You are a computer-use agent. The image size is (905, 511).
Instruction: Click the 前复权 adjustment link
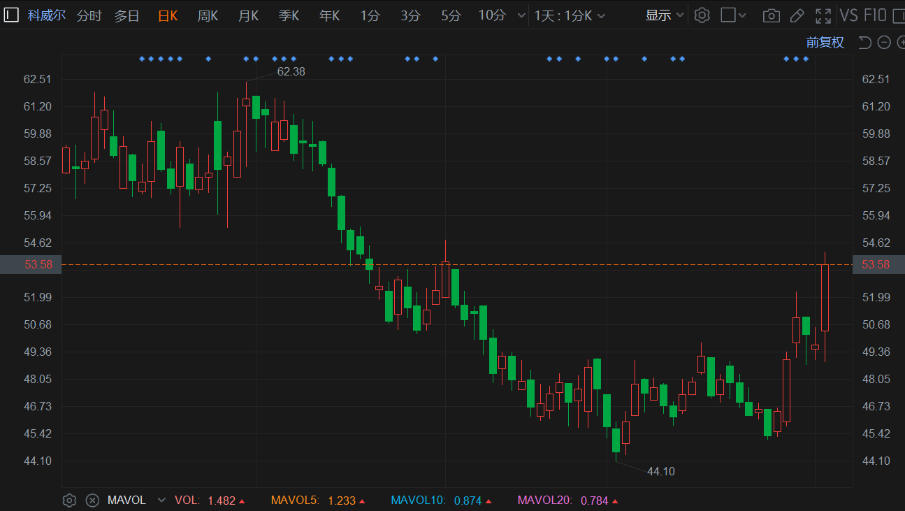825,43
